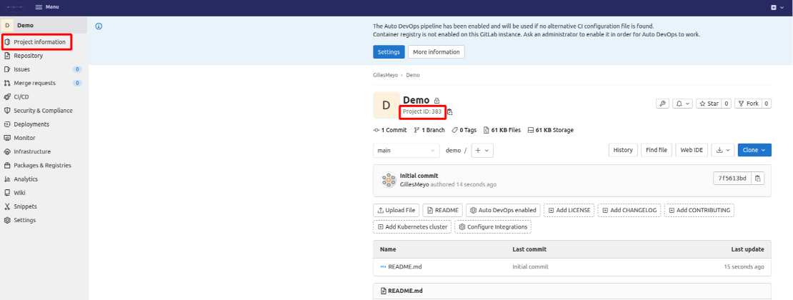Click Add CHANGELOG
The width and height of the screenshot is (793, 300).
pyautogui.click(x=629, y=210)
